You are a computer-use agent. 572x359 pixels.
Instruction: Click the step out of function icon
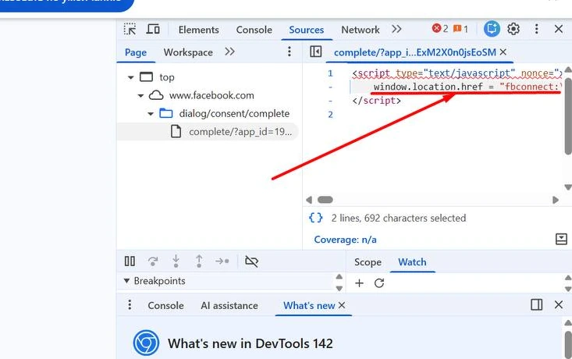tap(199, 261)
